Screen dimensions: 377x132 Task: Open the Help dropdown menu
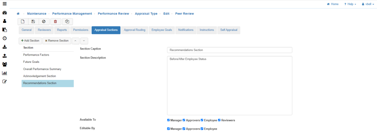(350, 4)
